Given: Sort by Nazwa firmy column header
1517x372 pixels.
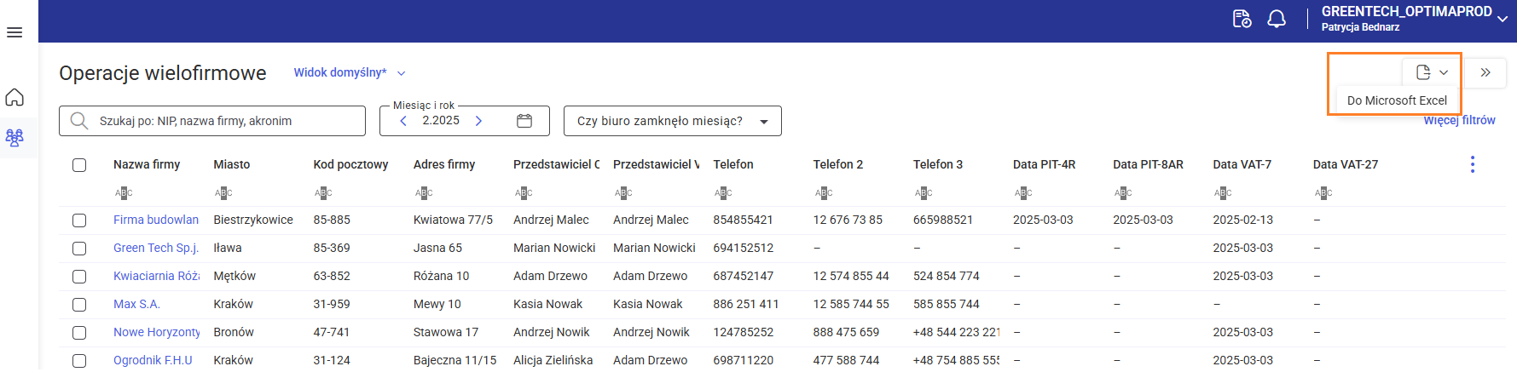Looking at the screenshot, I should click(147, 164).
